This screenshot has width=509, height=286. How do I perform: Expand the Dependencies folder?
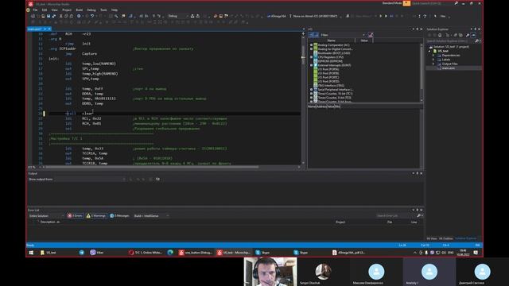(433, 56)
